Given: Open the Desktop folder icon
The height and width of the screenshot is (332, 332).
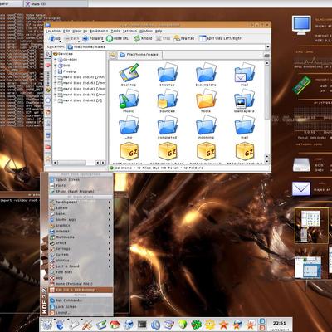Looking at the screenshot, I should tap(129, 75).
